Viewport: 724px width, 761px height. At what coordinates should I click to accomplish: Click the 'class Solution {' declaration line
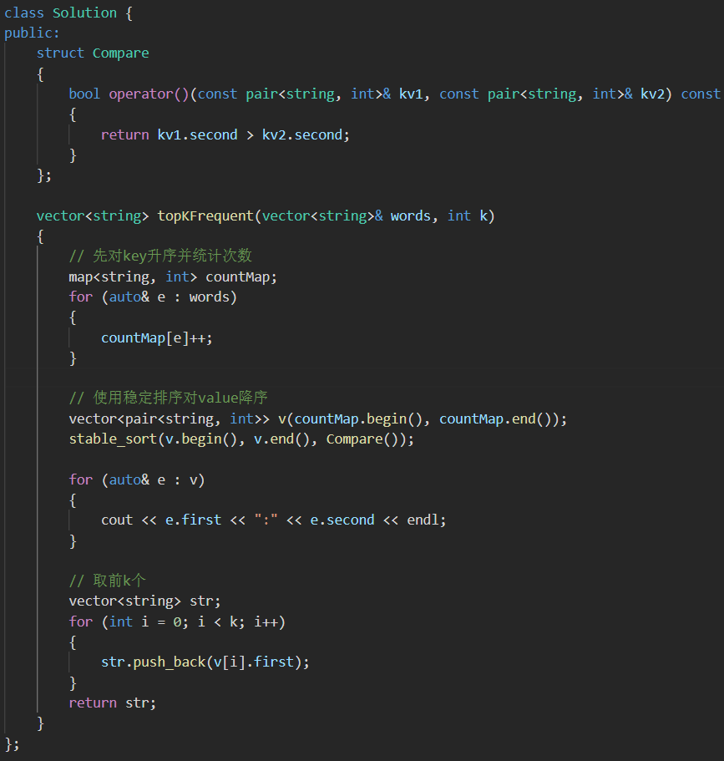pos(68,13)
